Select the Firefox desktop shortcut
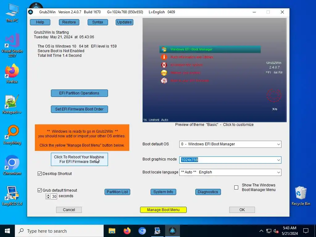316x237 pixels. point(12,73)
